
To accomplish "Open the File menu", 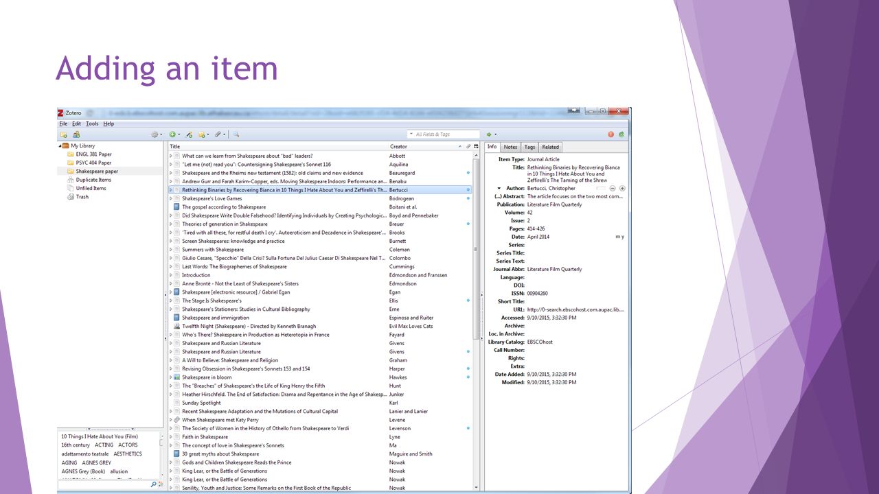I will pyautogui.click(x=63, y=124).
